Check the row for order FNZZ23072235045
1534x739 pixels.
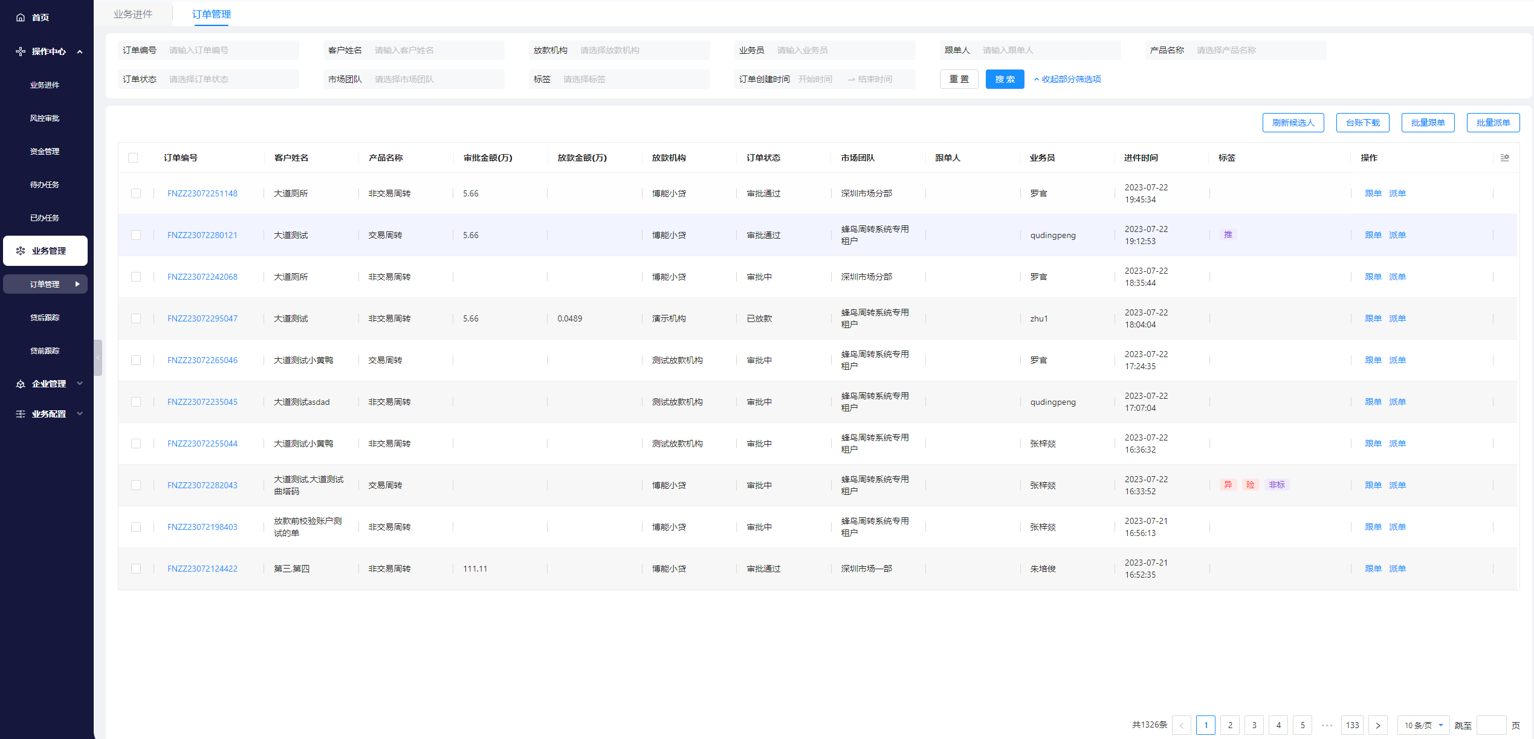[x=136, y=402]
